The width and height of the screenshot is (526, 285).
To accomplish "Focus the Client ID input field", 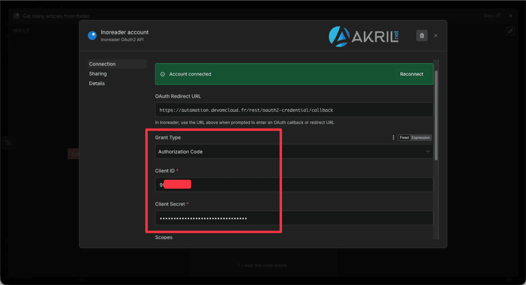I will (x=294, y=185).
